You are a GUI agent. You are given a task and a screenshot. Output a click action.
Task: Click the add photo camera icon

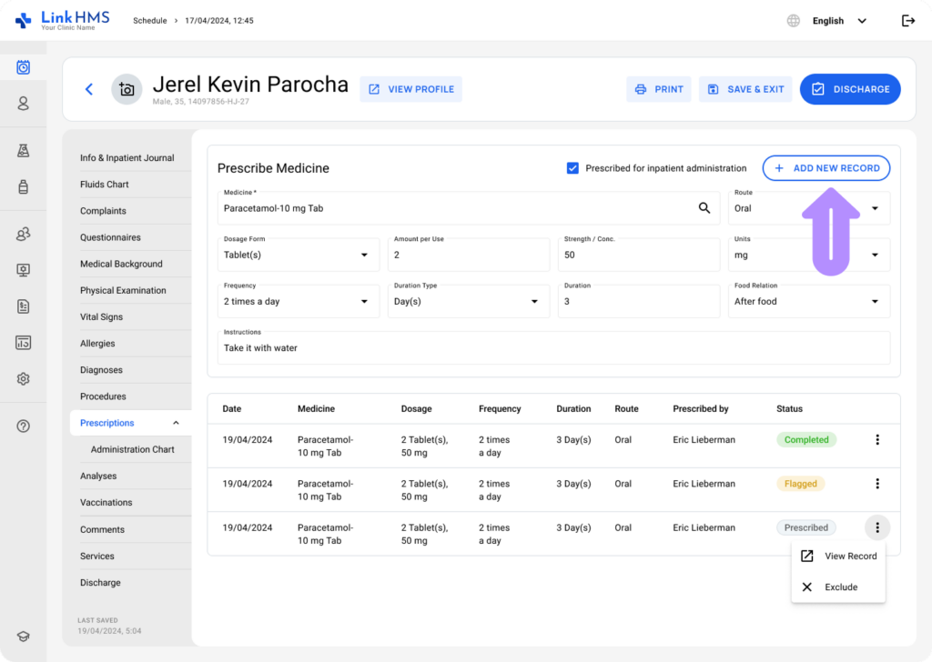127,89
